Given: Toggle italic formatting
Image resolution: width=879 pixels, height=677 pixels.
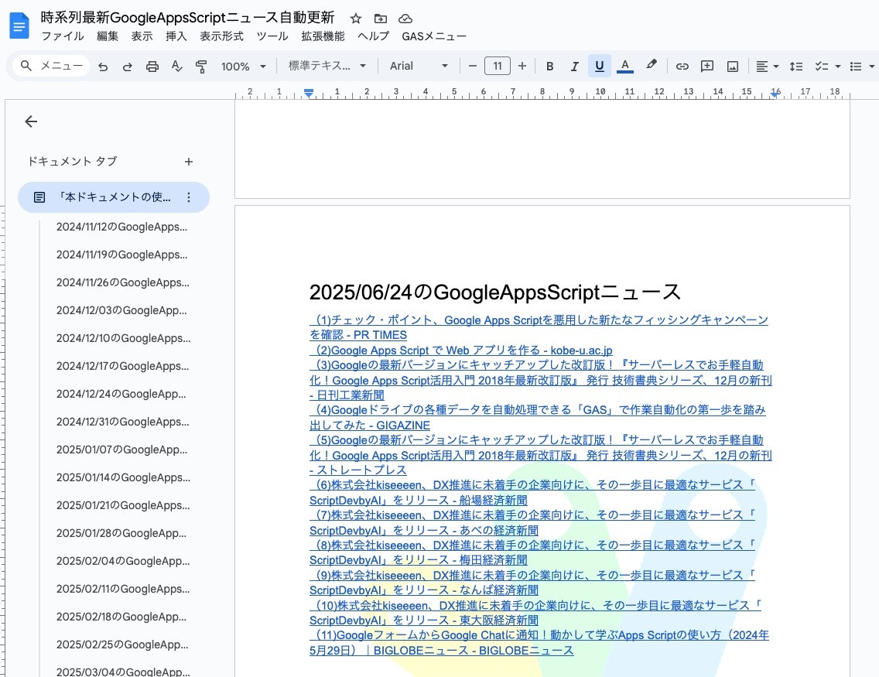Looking at the screenshot, I should (x=575, y=66).
